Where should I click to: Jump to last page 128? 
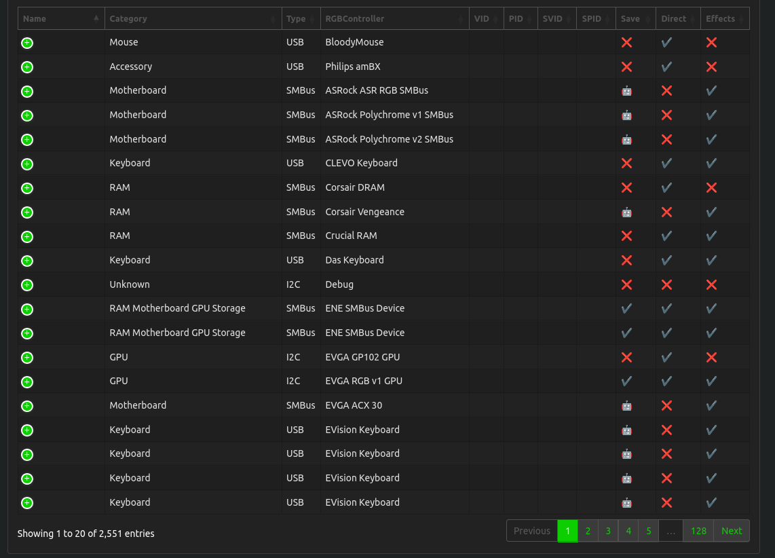[698, 531]
